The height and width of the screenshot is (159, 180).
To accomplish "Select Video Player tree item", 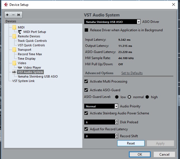I will pos(32,68).
